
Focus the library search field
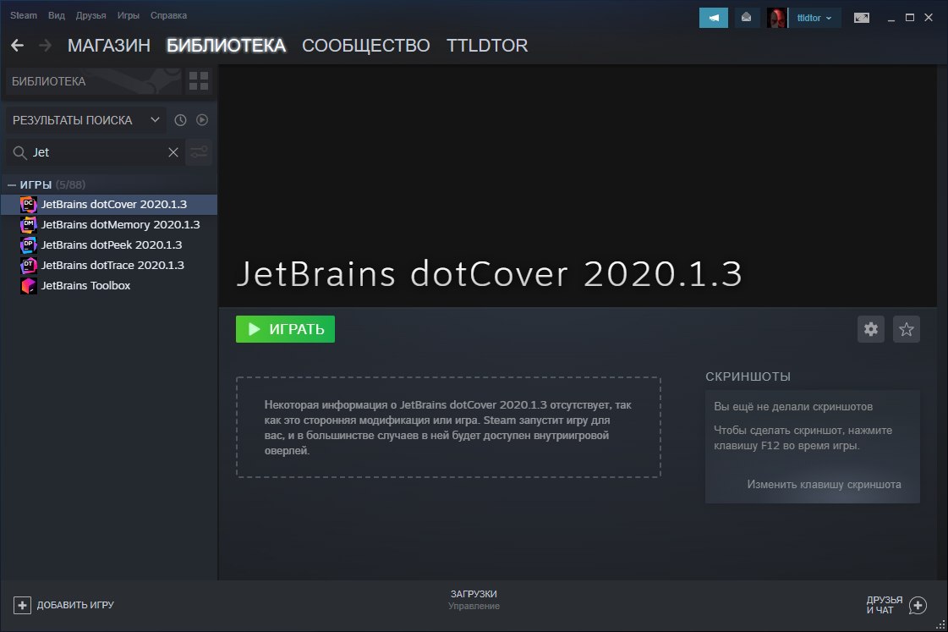[x=96, y=152]
